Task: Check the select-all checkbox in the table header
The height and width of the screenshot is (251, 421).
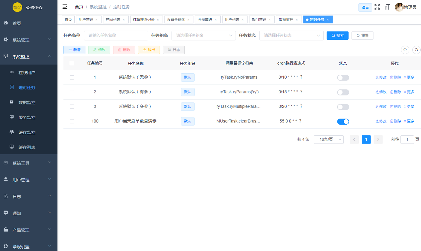Action: [x=72, y=63]
